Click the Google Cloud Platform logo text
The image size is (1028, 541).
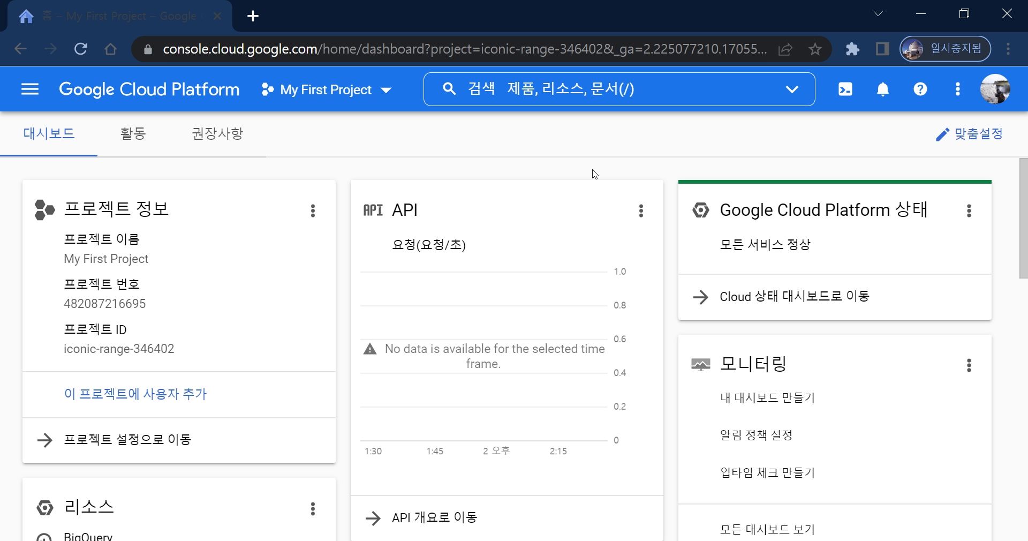149,89
